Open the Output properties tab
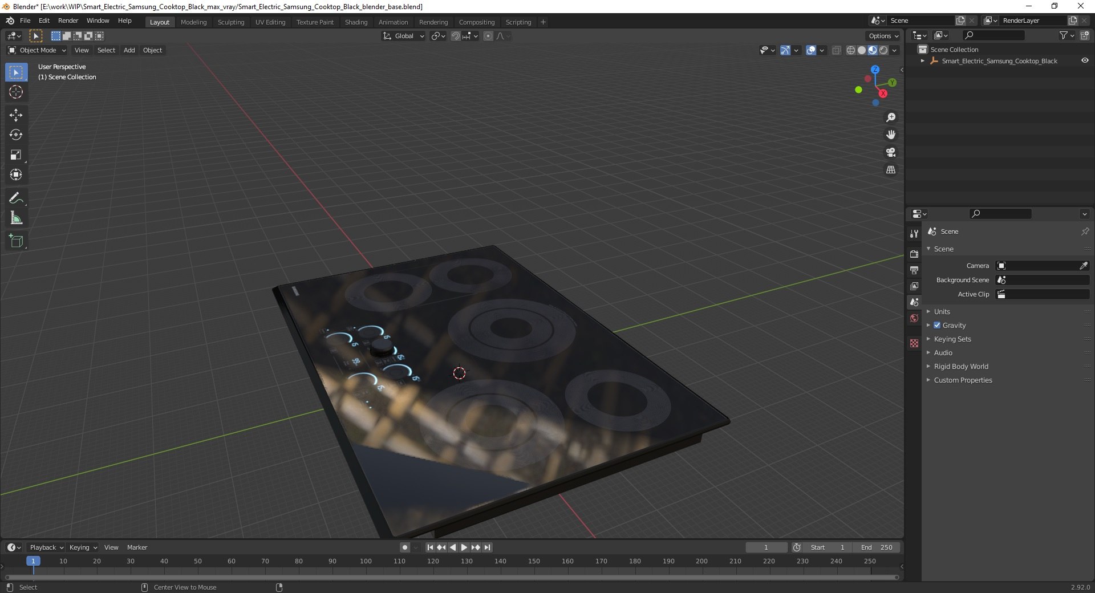The width and height of the screenshot is (1095, 593). (914, 270)
